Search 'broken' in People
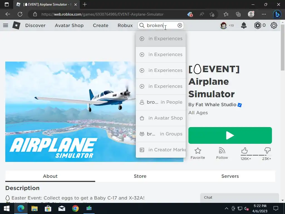The width and height of the screenshot is (285, 214). tap(161, 102)
